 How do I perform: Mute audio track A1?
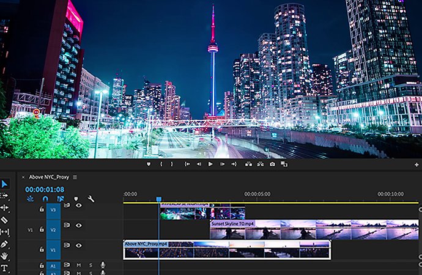(x=78, y=265)
